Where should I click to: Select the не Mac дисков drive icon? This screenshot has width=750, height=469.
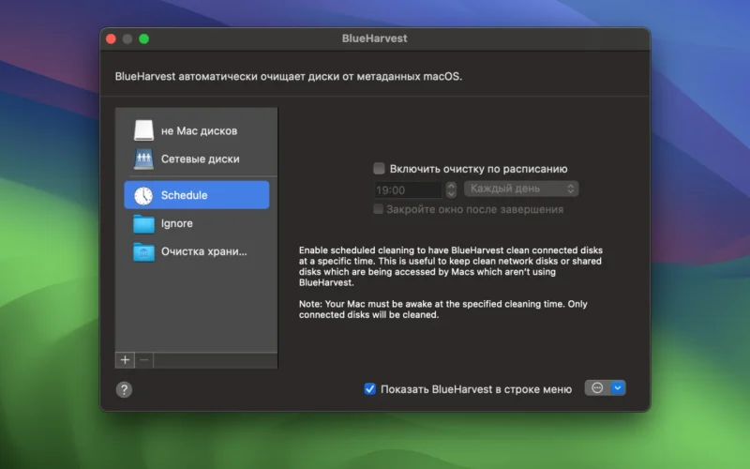point(143,130)
